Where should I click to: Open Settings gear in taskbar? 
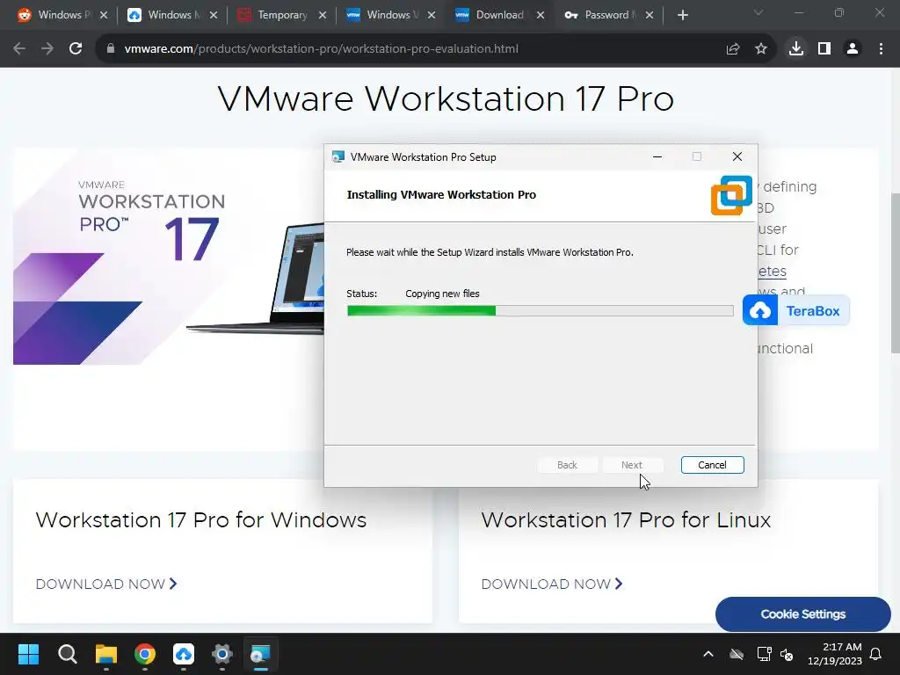pos(222,654)
